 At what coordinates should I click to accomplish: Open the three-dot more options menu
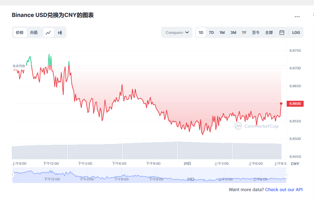pos(297,17)
